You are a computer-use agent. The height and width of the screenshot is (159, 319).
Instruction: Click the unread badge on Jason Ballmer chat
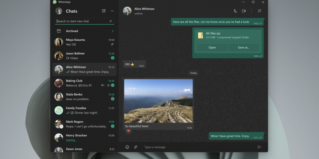[x=113, y=58]
